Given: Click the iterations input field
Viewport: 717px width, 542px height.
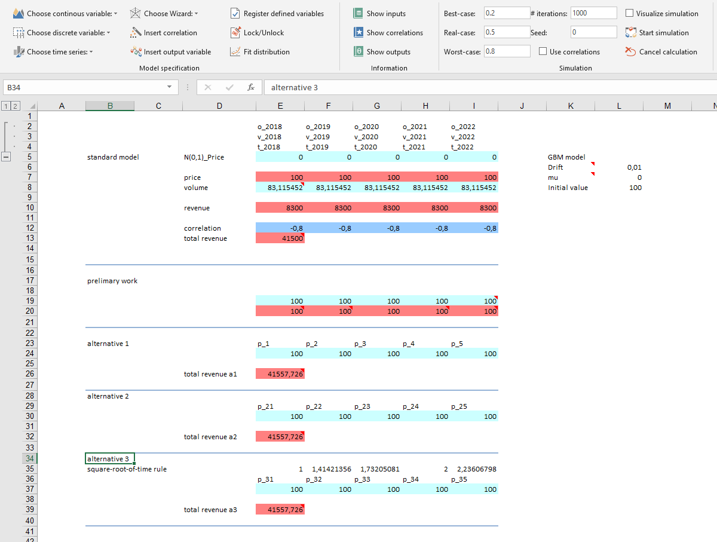Looking at the screenshot, I should pyautogui.click(x=593, y=13).
